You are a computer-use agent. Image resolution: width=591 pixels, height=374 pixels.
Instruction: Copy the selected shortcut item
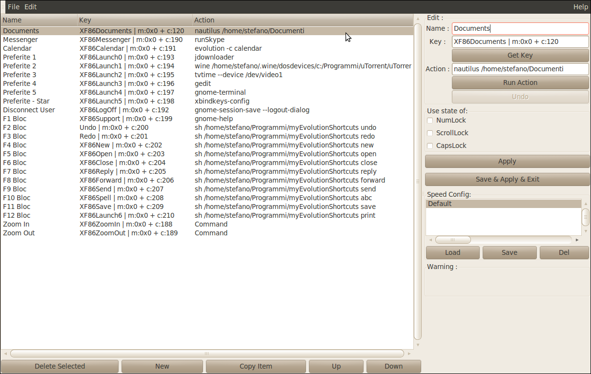coord(255,366)
